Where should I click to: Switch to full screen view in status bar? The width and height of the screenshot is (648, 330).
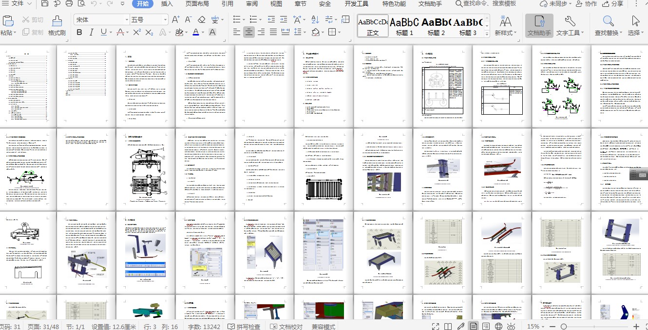[x=435, y=326]
